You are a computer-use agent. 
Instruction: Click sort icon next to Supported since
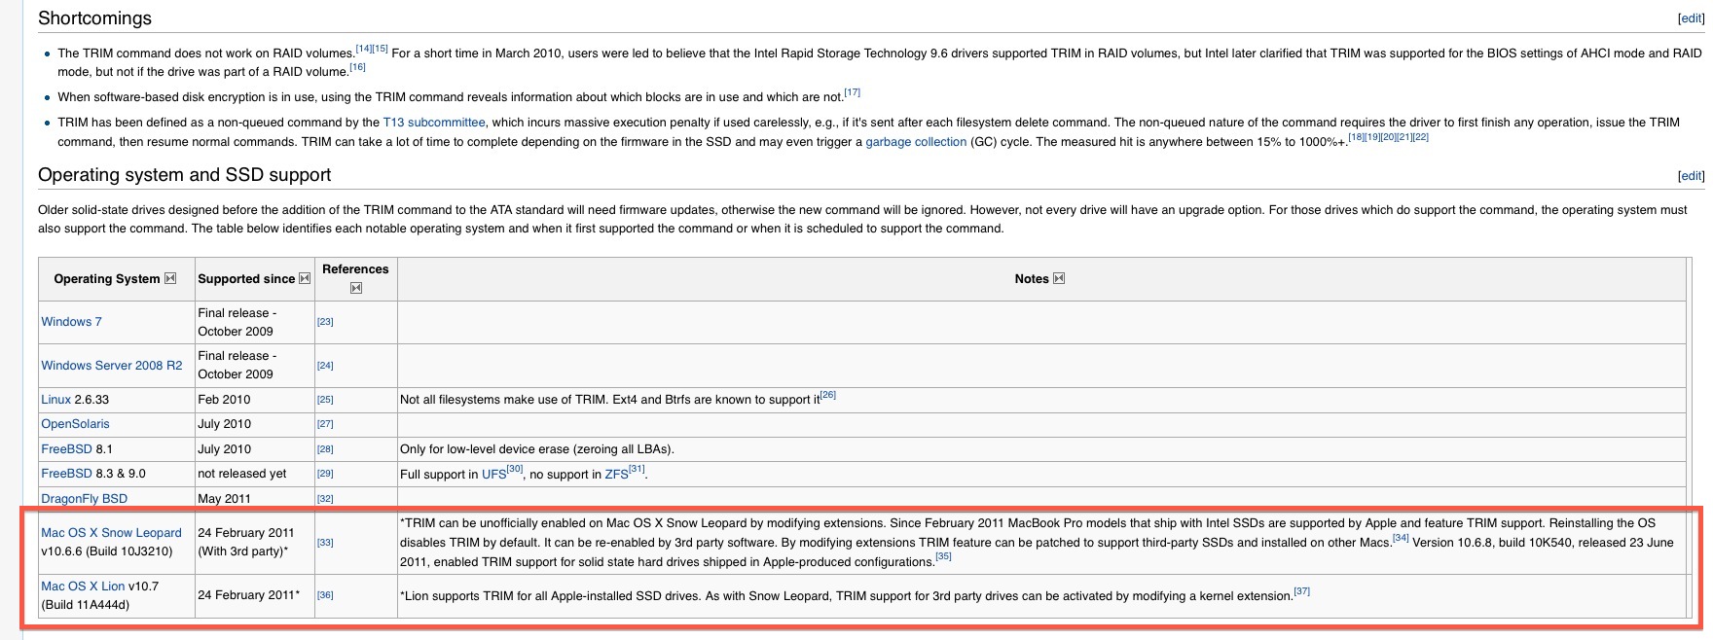click(x=305, y=278)
